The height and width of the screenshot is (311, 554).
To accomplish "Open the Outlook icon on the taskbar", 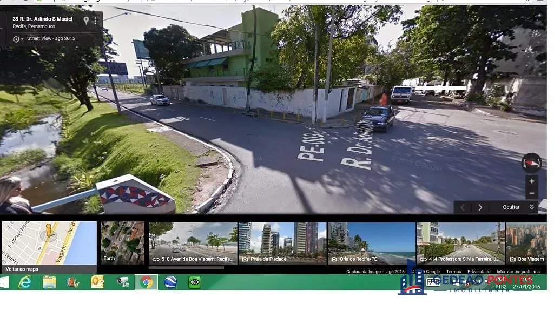I will tap(97, 282).
